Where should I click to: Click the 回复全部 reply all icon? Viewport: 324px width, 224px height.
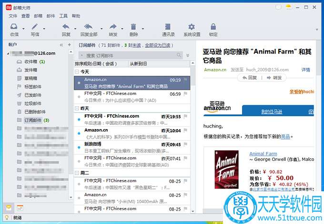coord(89,27)
